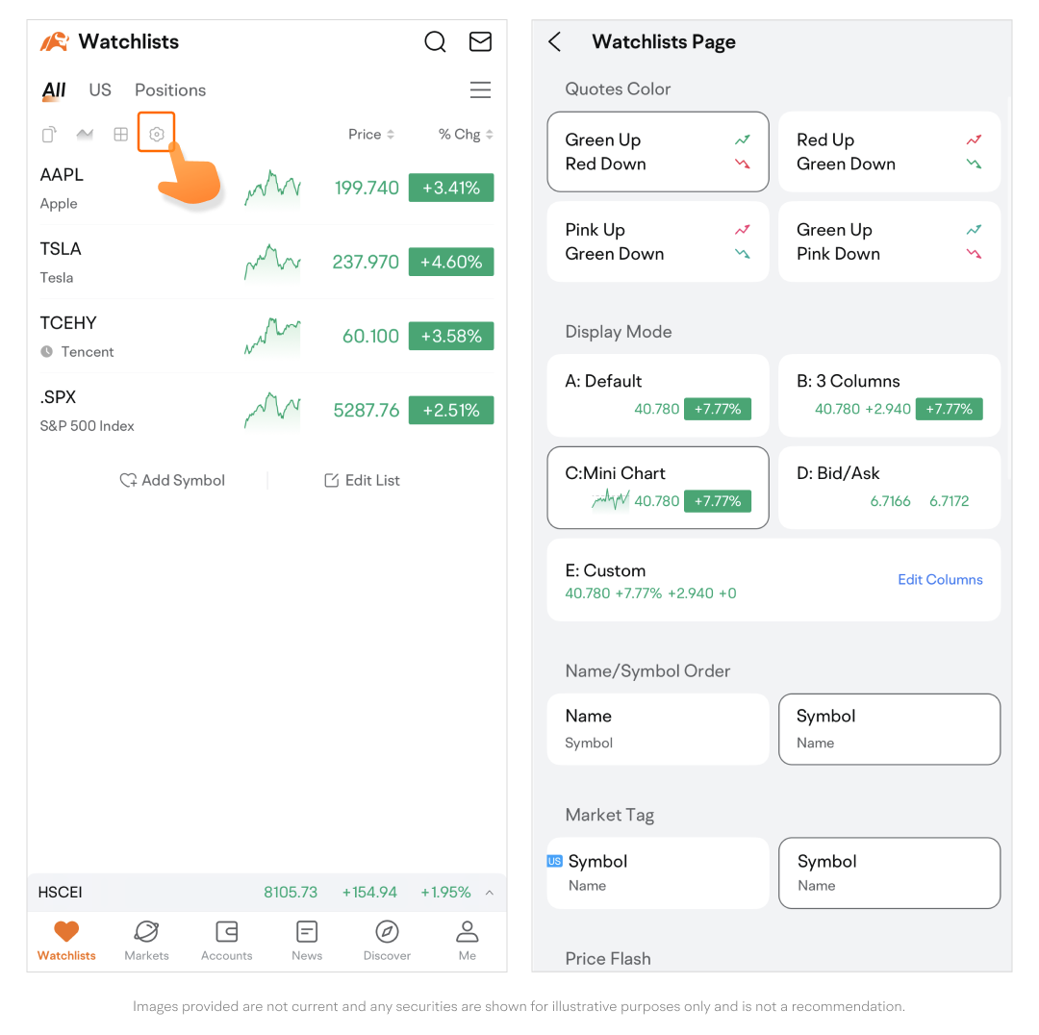This screenshot has height=1035, width=1039.
Task: Select Name-first Name/Symbol order option
Action: pyautogui.click(x=658, y=729)
